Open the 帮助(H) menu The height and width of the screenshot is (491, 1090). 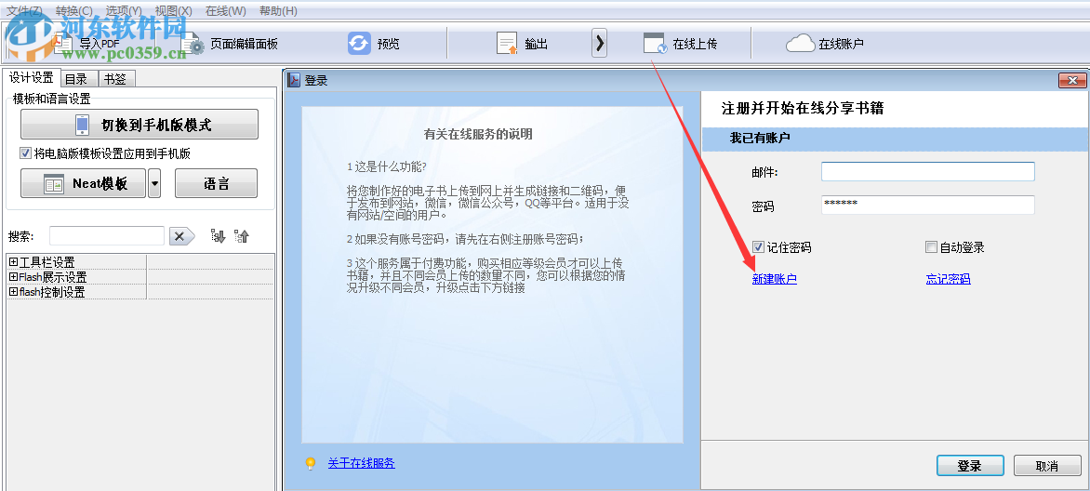coord(278,11)
